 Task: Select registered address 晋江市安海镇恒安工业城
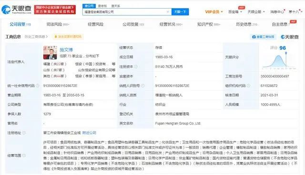(x=62, y=133)
